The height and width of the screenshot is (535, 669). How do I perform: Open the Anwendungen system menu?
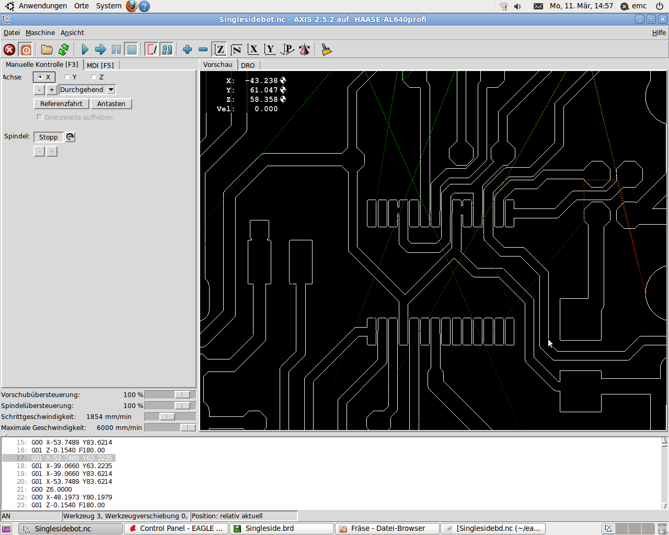42,6
